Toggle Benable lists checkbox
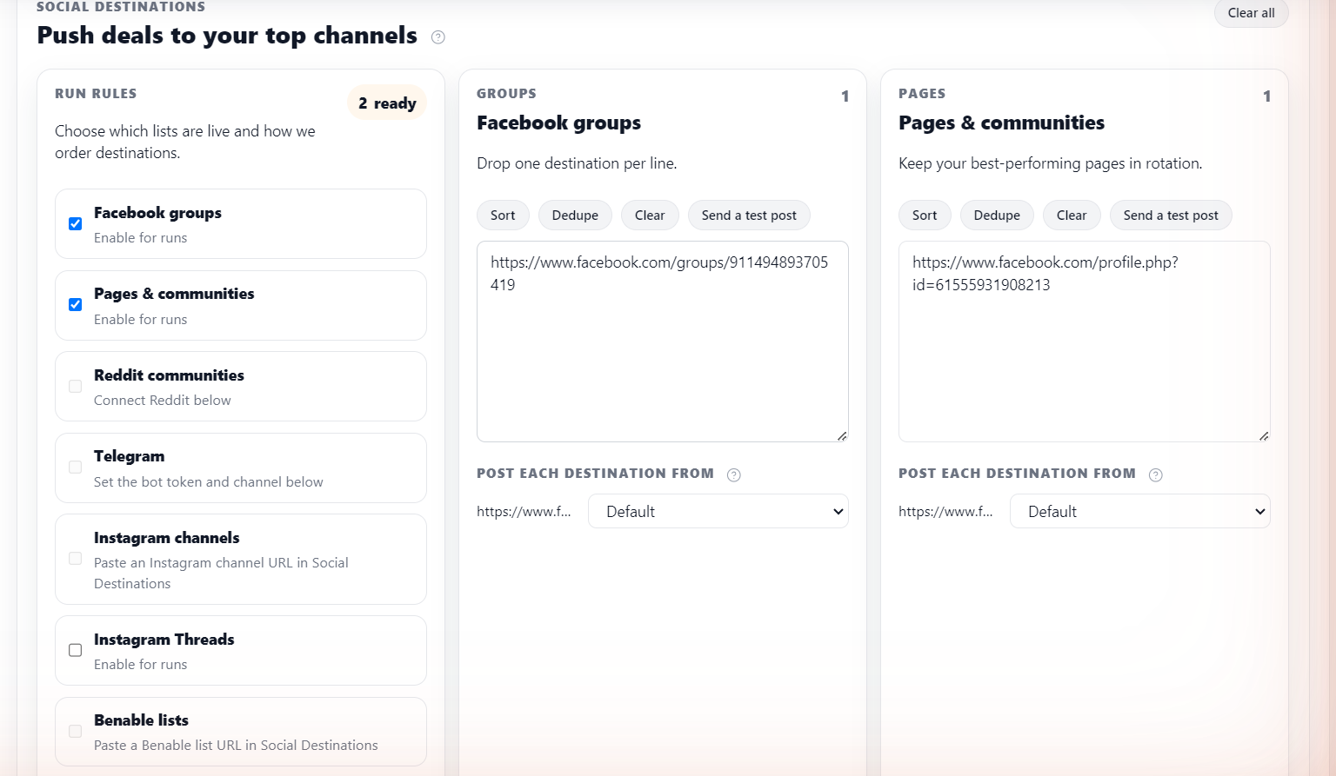Image resolution: width=1336 pixels, height=776 pixels. [76, 732]
